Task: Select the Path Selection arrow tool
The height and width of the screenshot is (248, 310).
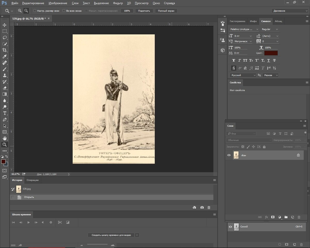Action: (x=4, y=126)
